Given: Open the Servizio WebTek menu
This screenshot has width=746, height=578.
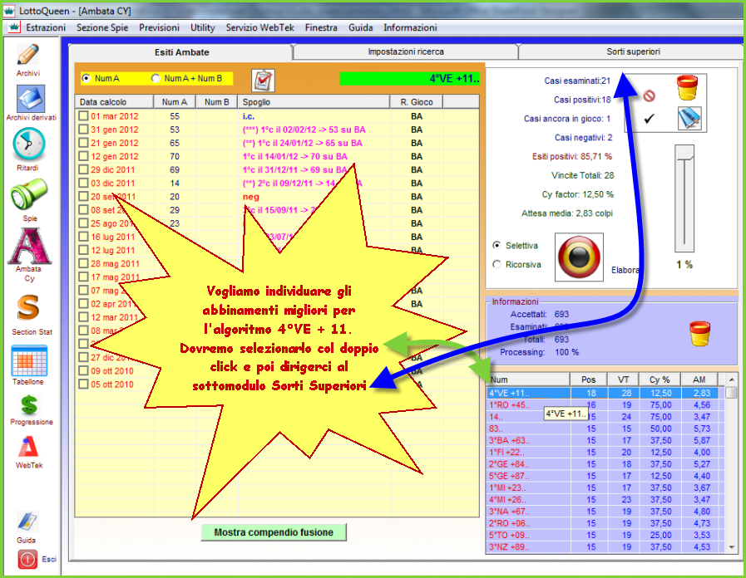Looking at the screenshot, I should [x=259, y=27].
